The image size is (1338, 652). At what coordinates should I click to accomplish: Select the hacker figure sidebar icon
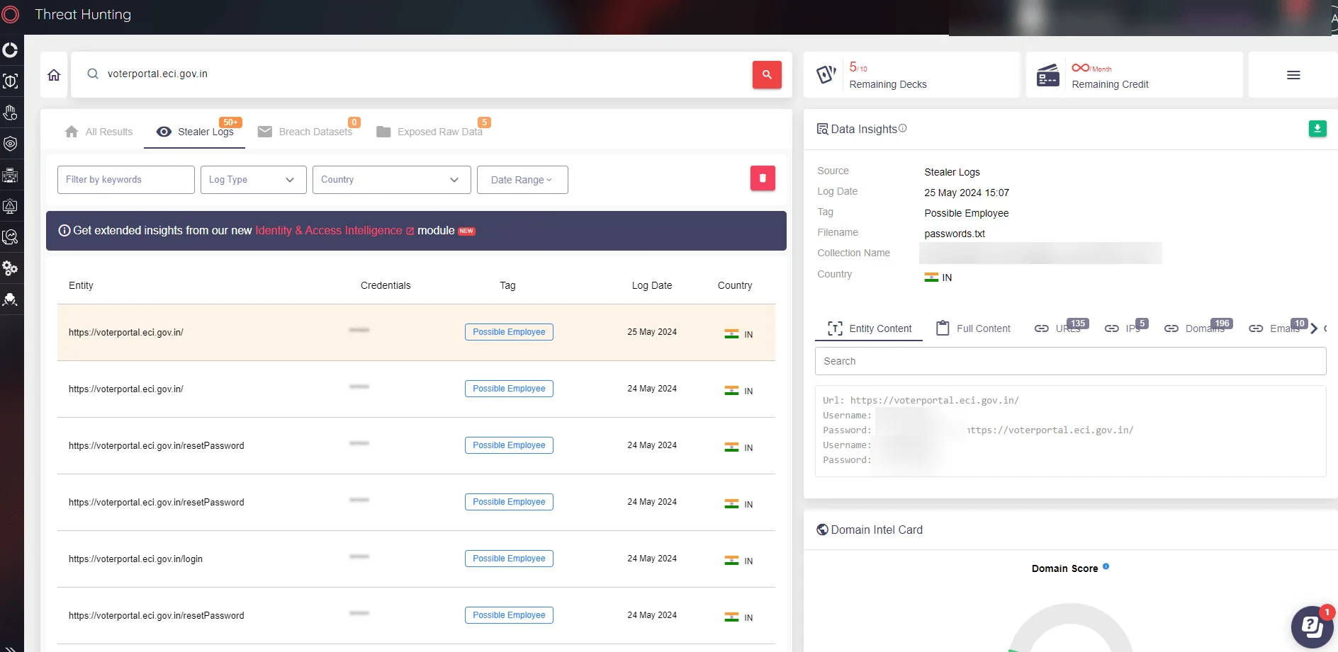[11, 299]
